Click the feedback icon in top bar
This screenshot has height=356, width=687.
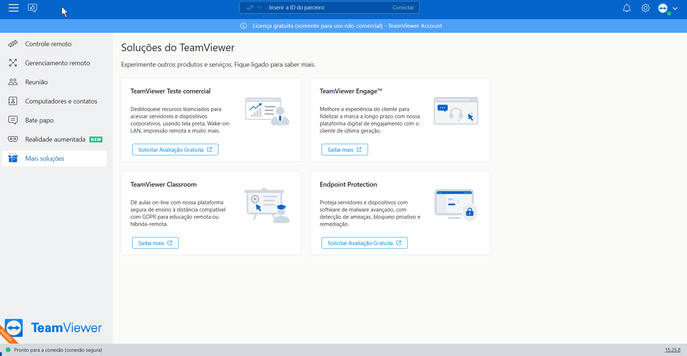coord(32,8)
